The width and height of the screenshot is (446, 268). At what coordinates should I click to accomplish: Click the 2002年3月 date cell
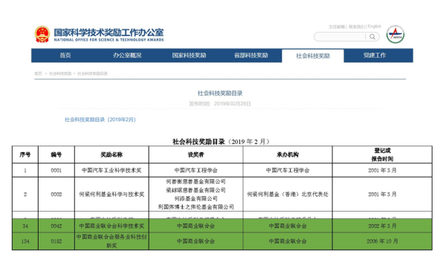(382, 226)
